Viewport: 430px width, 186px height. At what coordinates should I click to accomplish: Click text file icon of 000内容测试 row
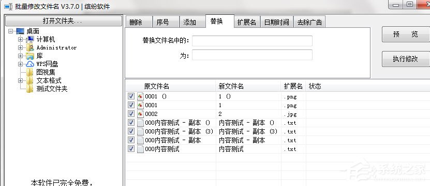(x=140, y=149)
